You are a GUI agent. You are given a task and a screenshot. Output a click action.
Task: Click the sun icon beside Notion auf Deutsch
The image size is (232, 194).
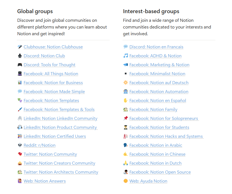pyautogui.click(x=125, y=83)
